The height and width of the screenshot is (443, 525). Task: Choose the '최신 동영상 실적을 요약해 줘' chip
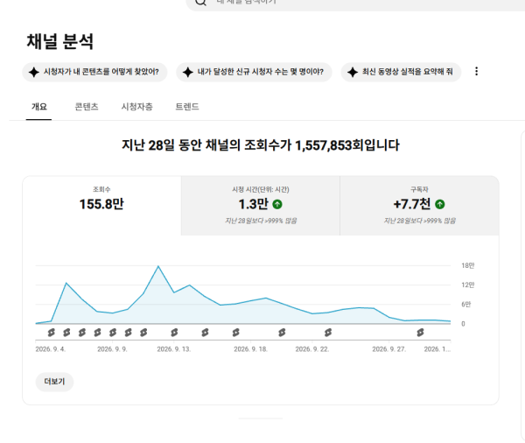click(401, 72)
